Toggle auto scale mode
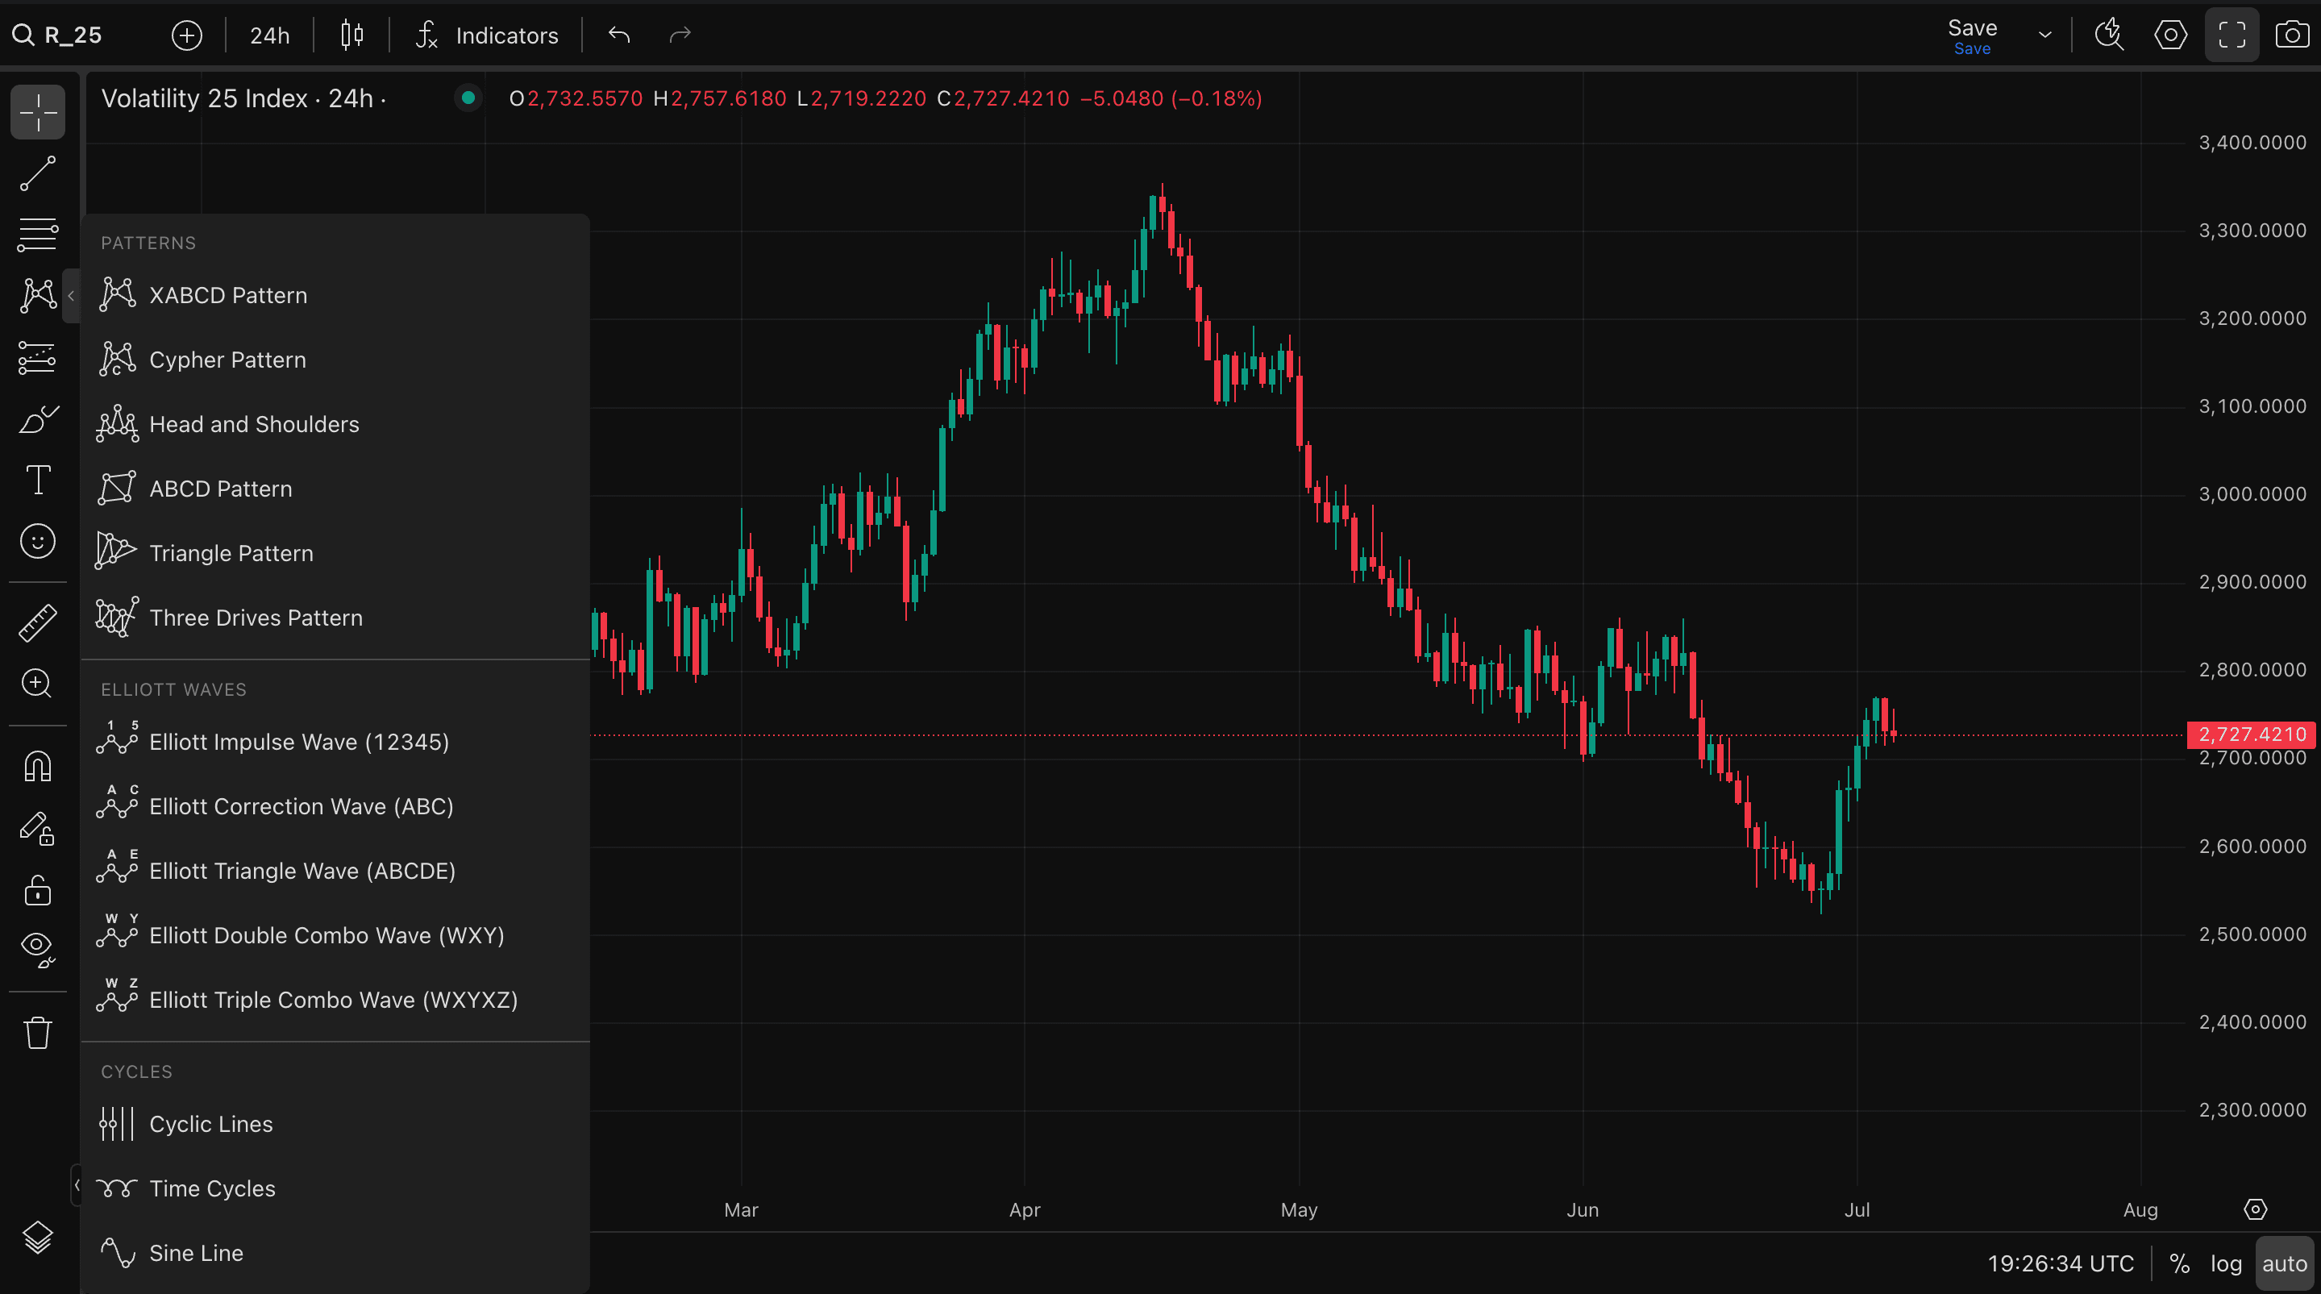The image size is (2321, 1294). point(2284,1263)
